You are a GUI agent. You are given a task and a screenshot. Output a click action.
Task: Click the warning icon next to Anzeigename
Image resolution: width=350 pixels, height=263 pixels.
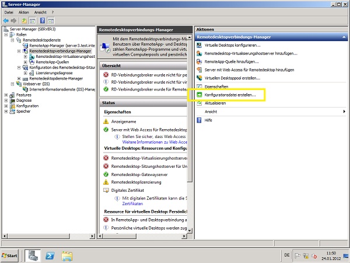(x=106, y=122)
